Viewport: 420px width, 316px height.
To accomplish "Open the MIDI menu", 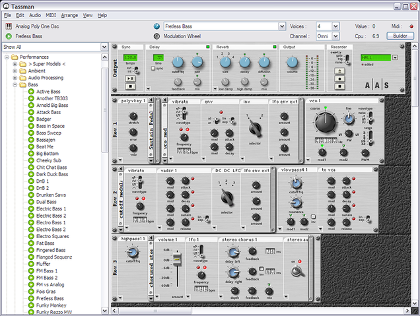I will [x=51, y=15].
